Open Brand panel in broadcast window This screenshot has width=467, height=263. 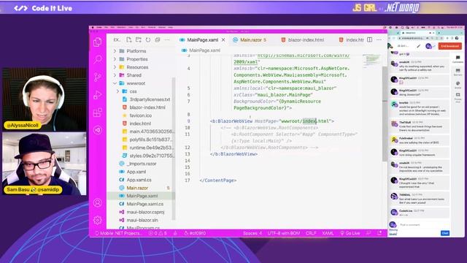(458, 85)
